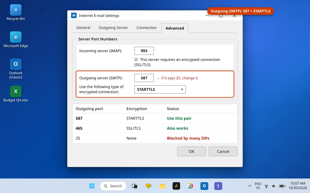The width and height of the screenshot is (310, 193).
Task: Switch to the General tab
Action: tap(83, 27)
